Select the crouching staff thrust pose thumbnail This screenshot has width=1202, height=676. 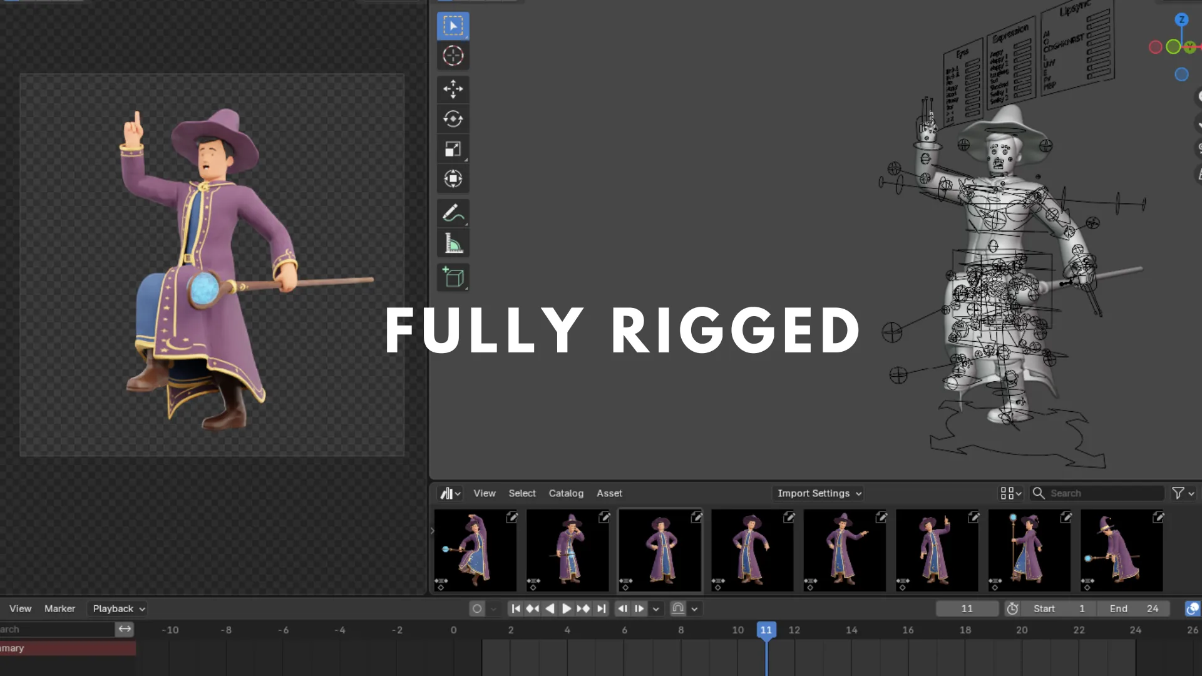pos(1122,550)
